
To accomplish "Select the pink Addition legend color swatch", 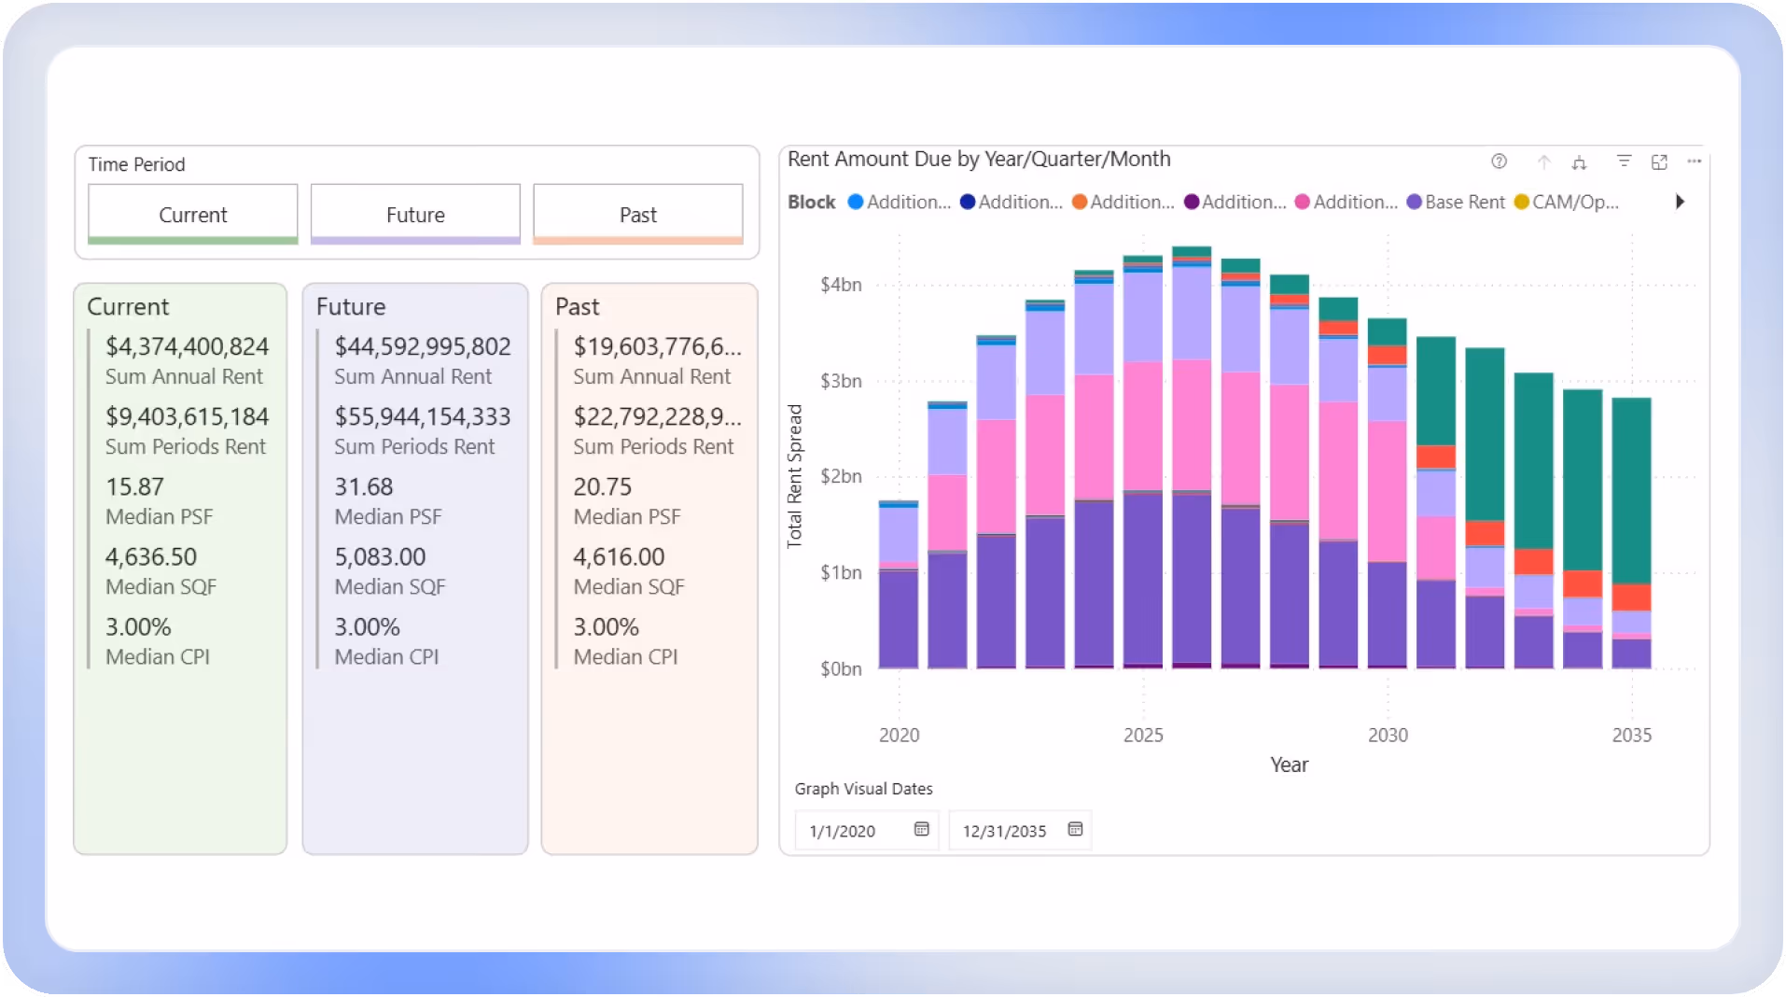I will (1301, 202).
